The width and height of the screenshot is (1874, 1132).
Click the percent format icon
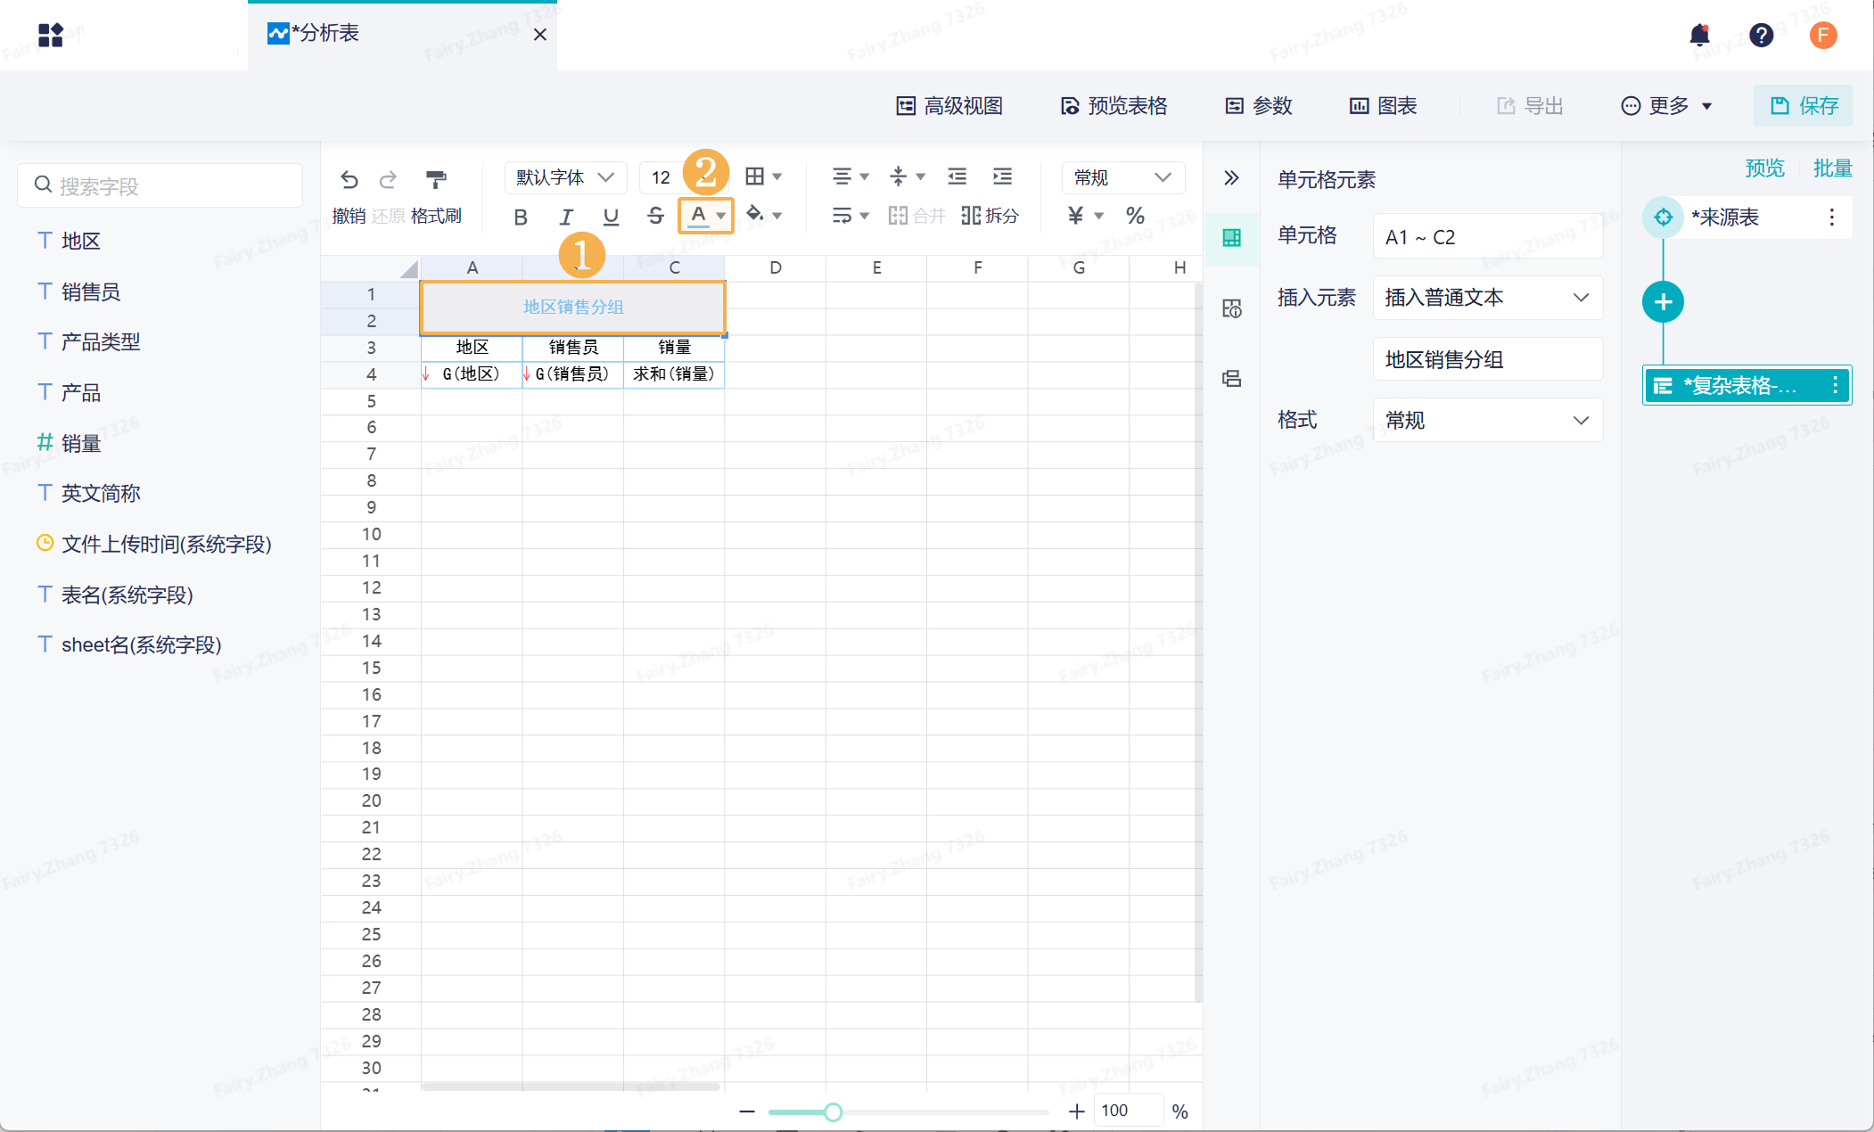(1135, 215)
